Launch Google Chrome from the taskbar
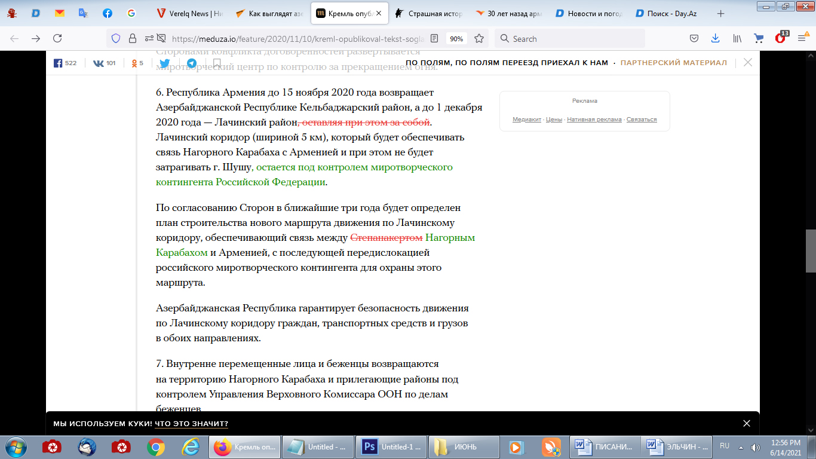 [x=156, y=446]
